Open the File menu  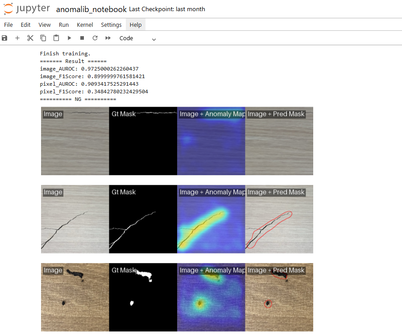tap(8, 25)
